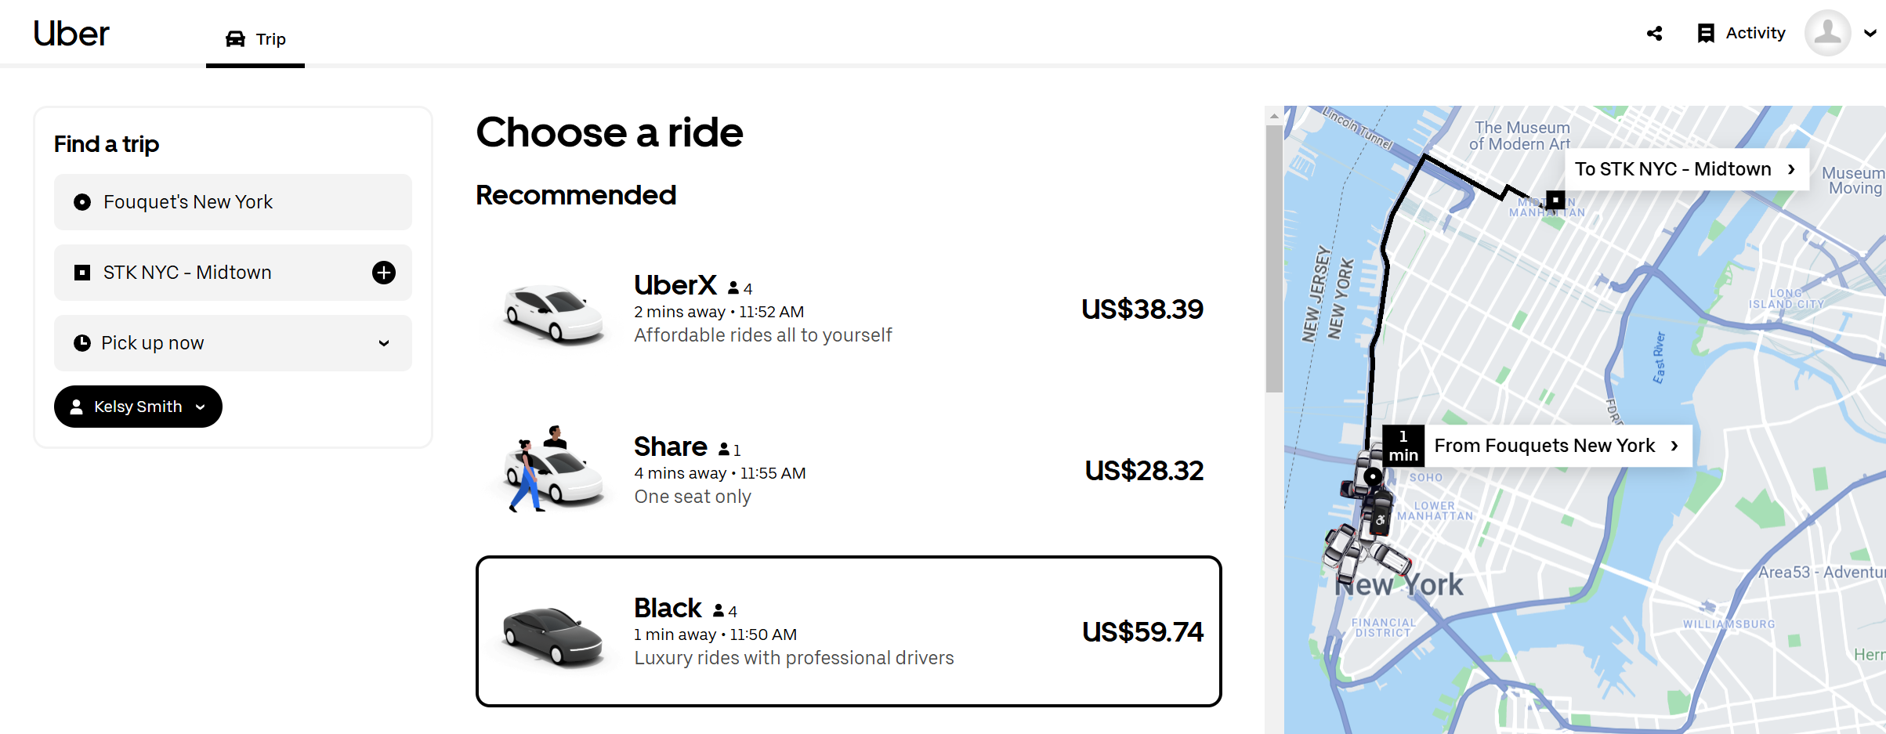Open the Uber logo home link
This screenshot has width=1886, height=734.
pos(71,34)
